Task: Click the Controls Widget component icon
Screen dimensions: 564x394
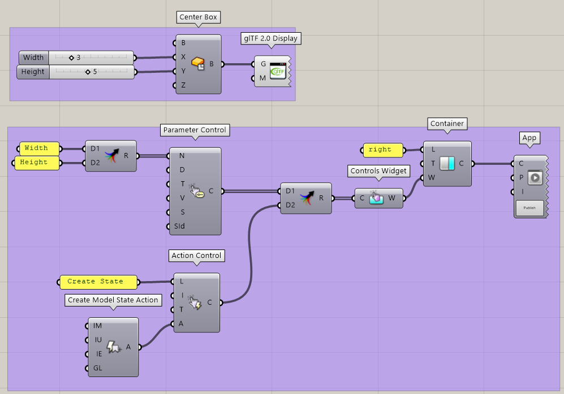Action: tap(376, 198)
